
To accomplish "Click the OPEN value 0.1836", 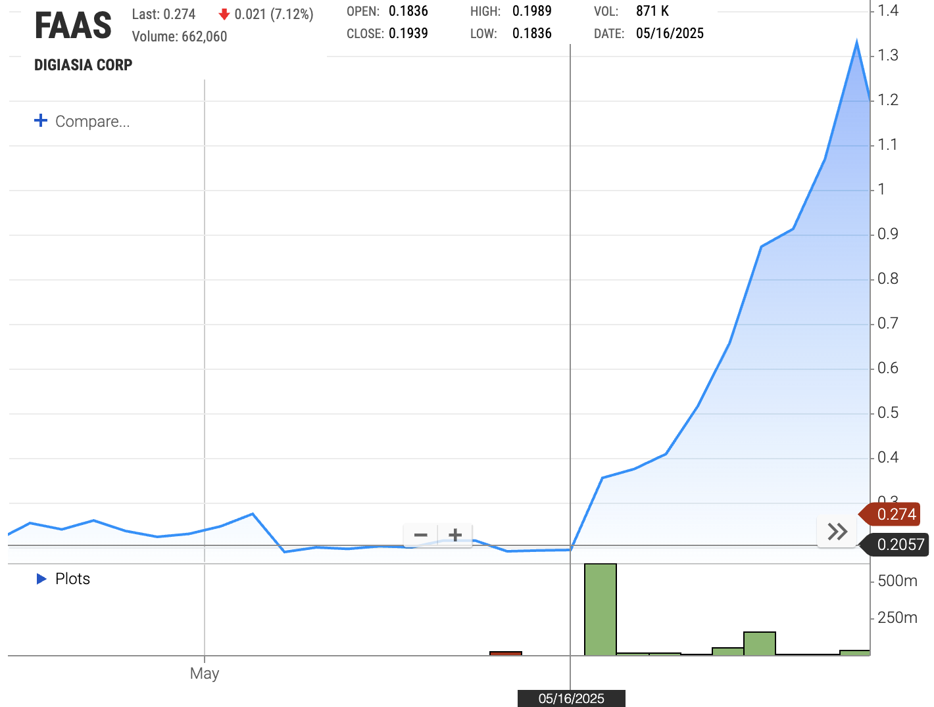I will (408, 11).
